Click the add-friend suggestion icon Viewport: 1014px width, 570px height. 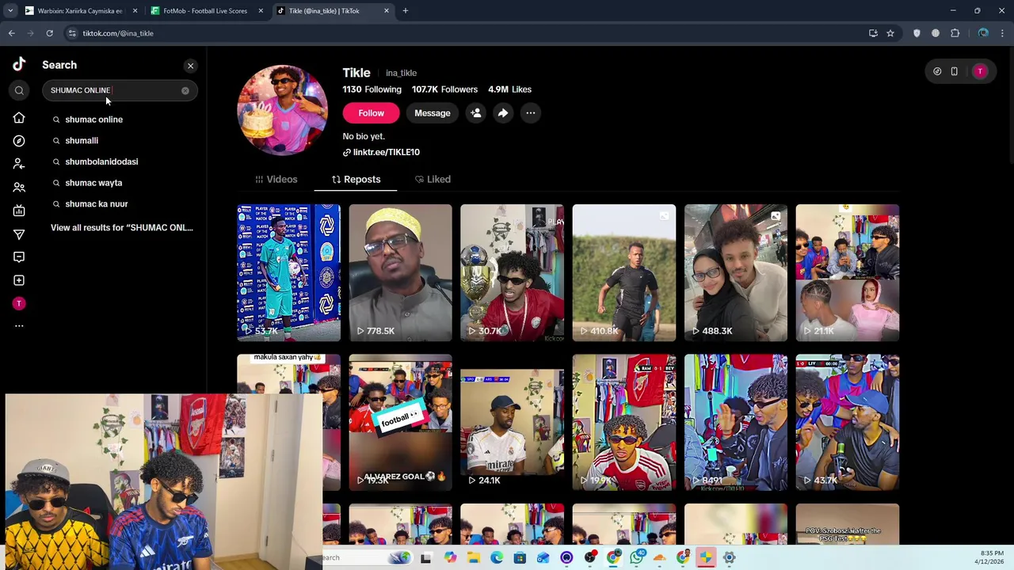(x=476, y=113)
